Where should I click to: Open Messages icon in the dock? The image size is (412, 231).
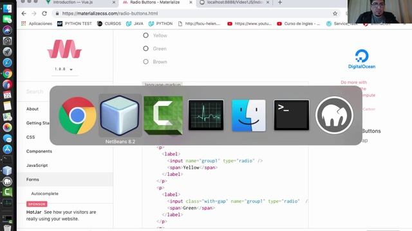pos(7,139)
